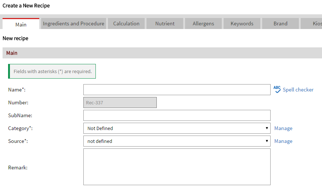The image size is (322, 187).
Task: Click the required fields notice box
Action: pyautogui.click(x=52, y=71)
